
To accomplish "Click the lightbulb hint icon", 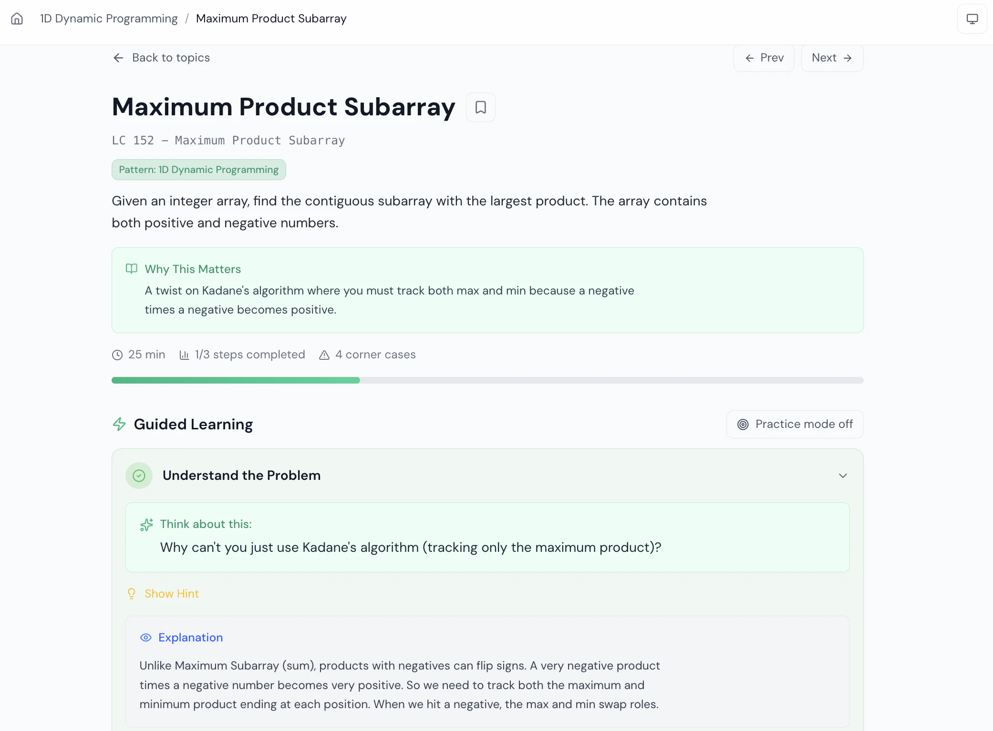I will pyautogui.click(x=132, y=594).
